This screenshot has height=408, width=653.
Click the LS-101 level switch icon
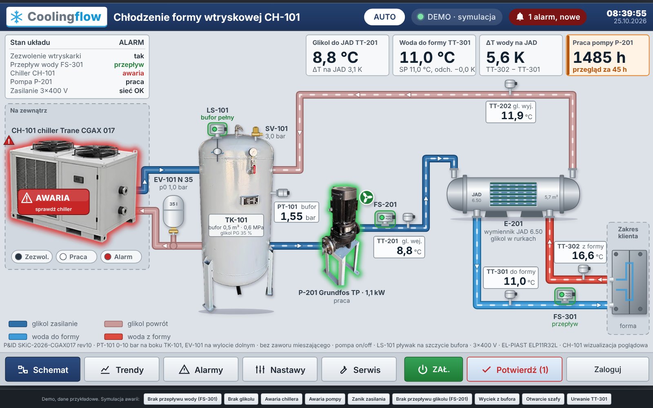pos(218,129)
